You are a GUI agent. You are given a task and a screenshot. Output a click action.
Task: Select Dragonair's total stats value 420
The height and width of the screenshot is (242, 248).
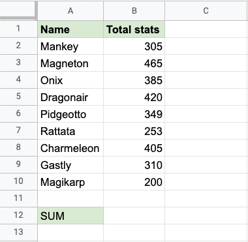134,97
